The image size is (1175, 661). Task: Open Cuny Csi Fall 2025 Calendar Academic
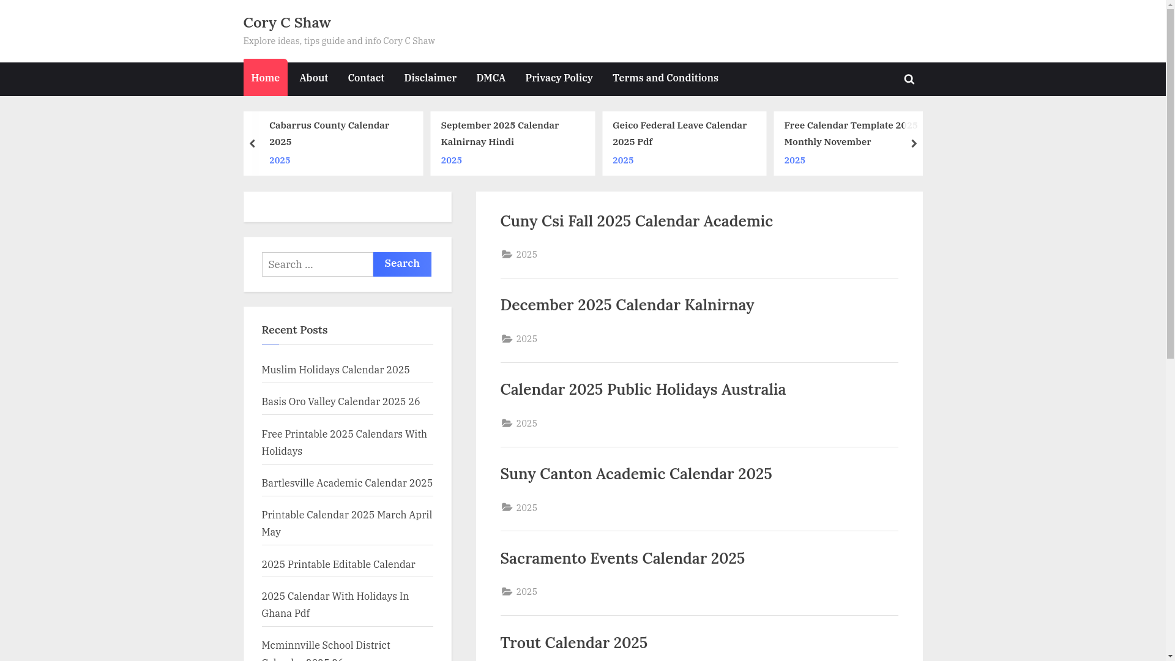click(x=636, y=221)
